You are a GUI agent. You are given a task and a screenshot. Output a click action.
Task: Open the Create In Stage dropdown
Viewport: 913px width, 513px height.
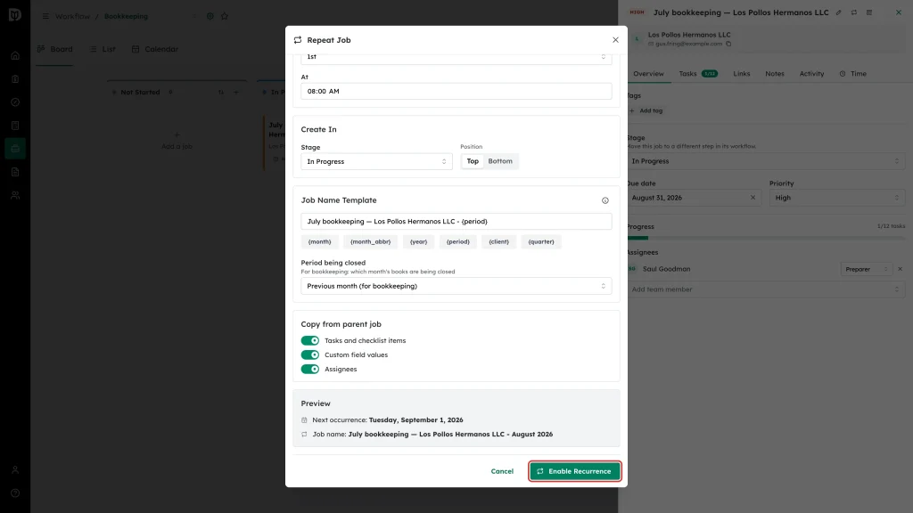pyautogui.click(x=376, y=162)
